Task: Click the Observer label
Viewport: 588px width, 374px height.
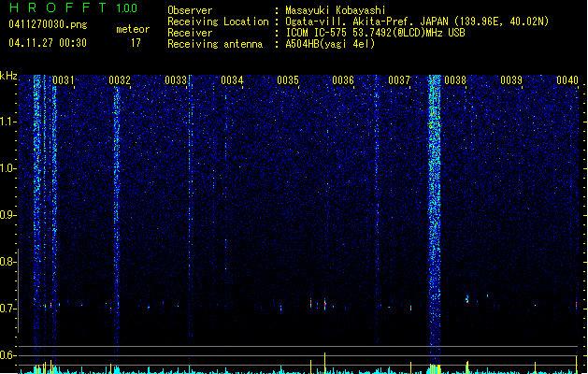Action: (190, 10)
